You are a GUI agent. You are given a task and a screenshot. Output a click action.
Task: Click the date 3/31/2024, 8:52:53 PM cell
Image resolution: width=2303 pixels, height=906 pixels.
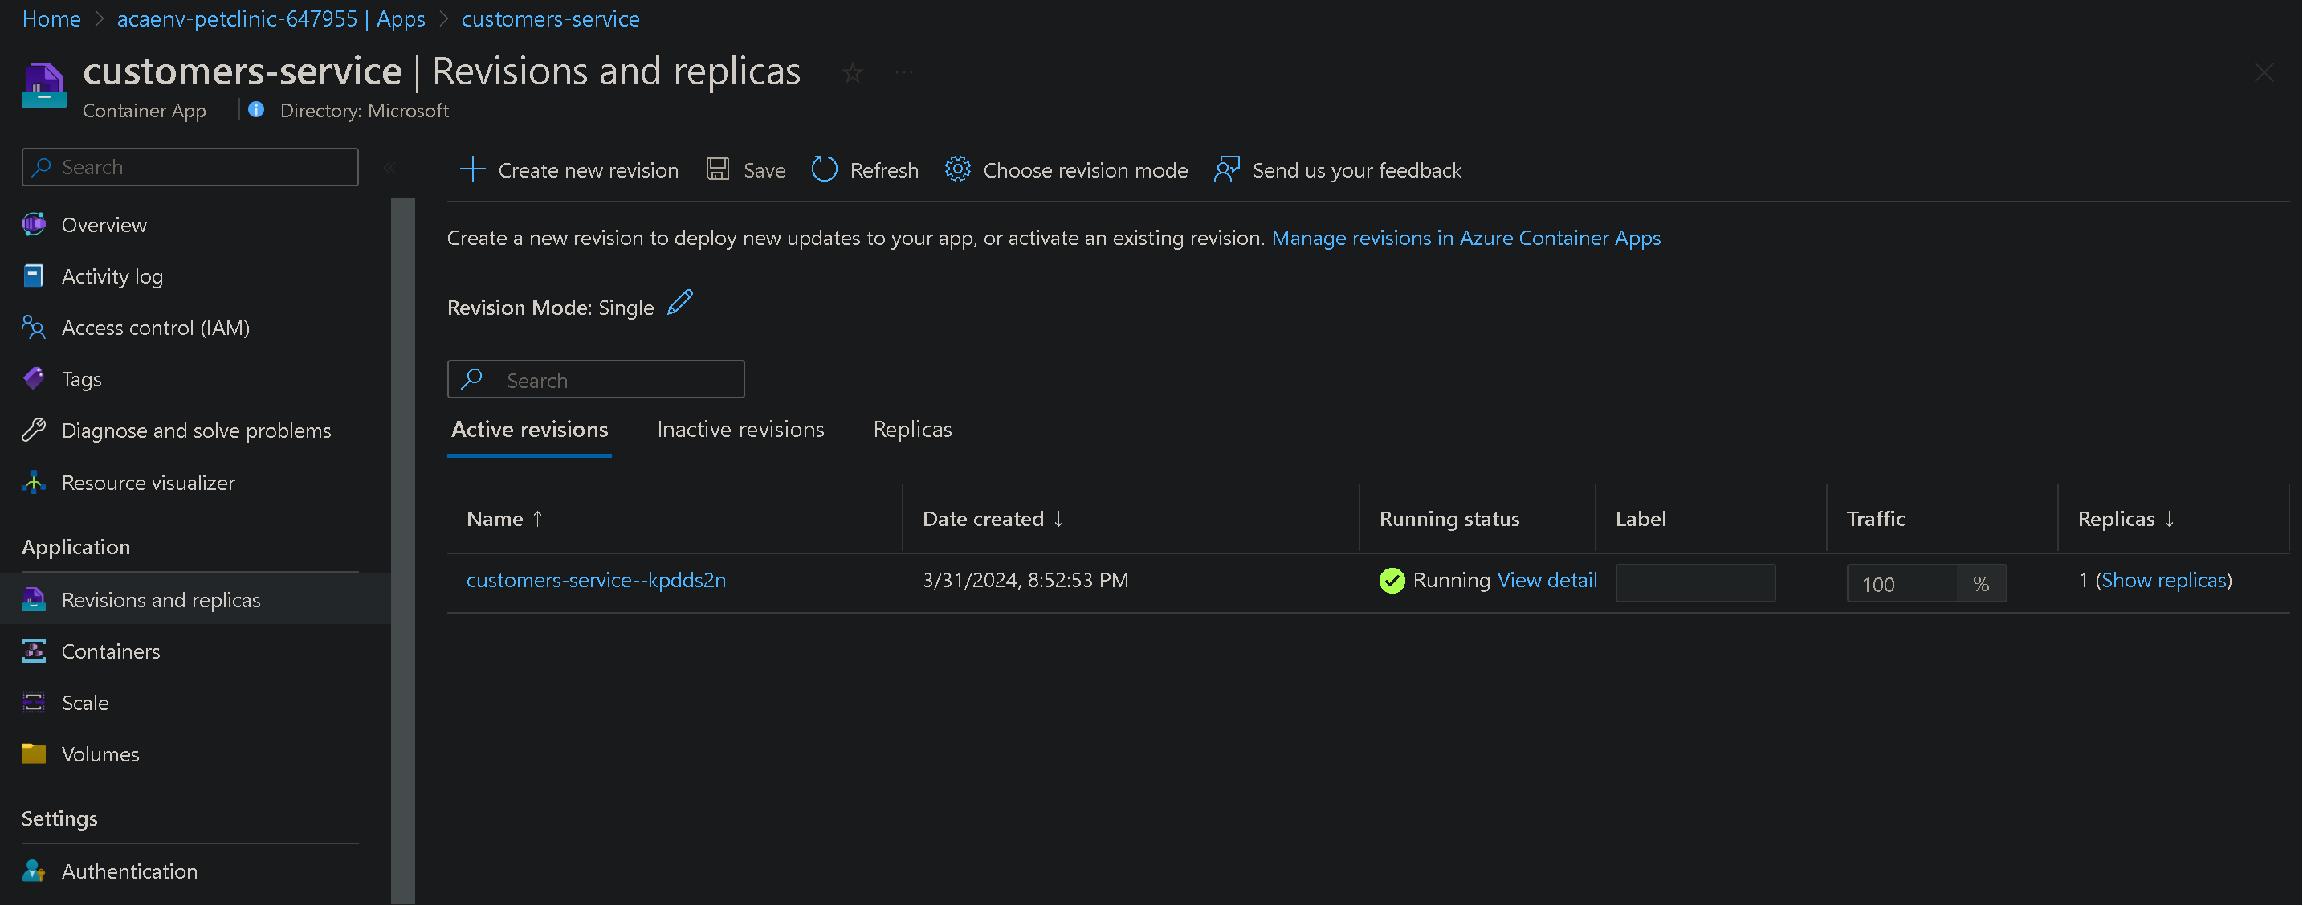1025,580
